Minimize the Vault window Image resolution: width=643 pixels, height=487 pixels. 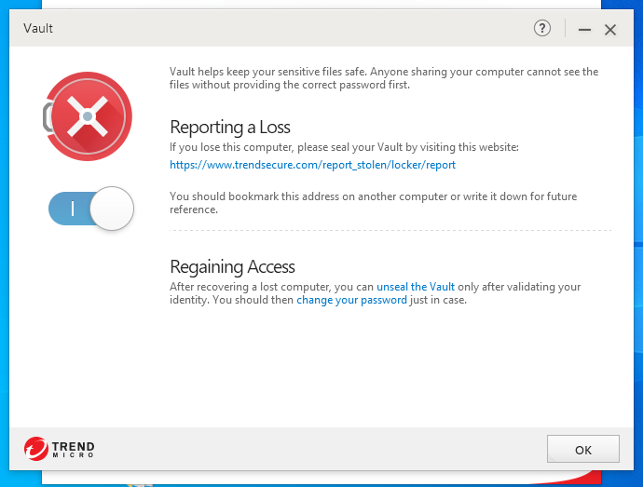(x=584, y=30)
